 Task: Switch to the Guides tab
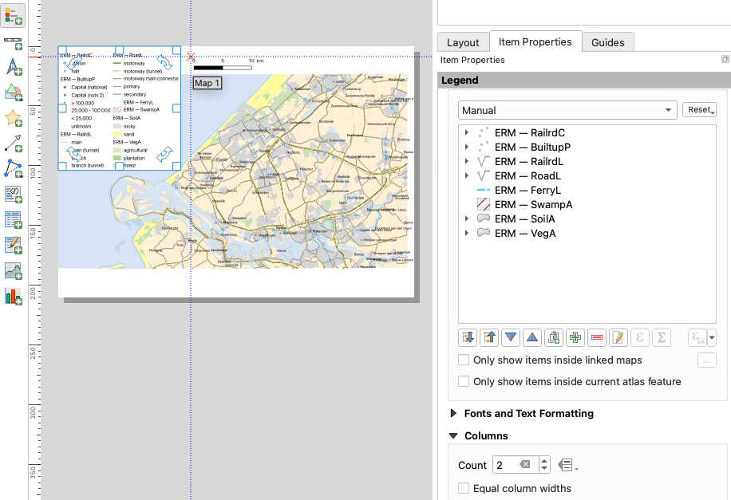[x=607, y=42]
